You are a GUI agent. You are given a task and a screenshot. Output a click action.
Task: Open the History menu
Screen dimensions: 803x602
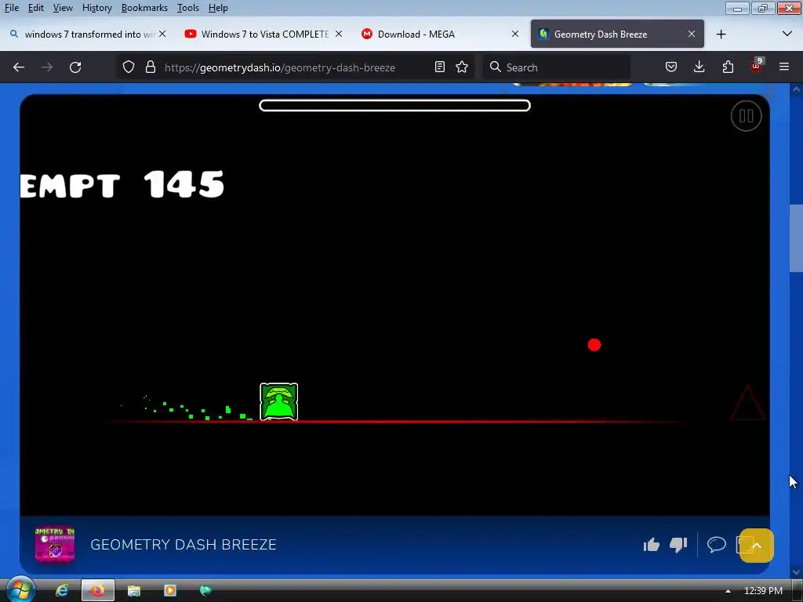(96, 8)
